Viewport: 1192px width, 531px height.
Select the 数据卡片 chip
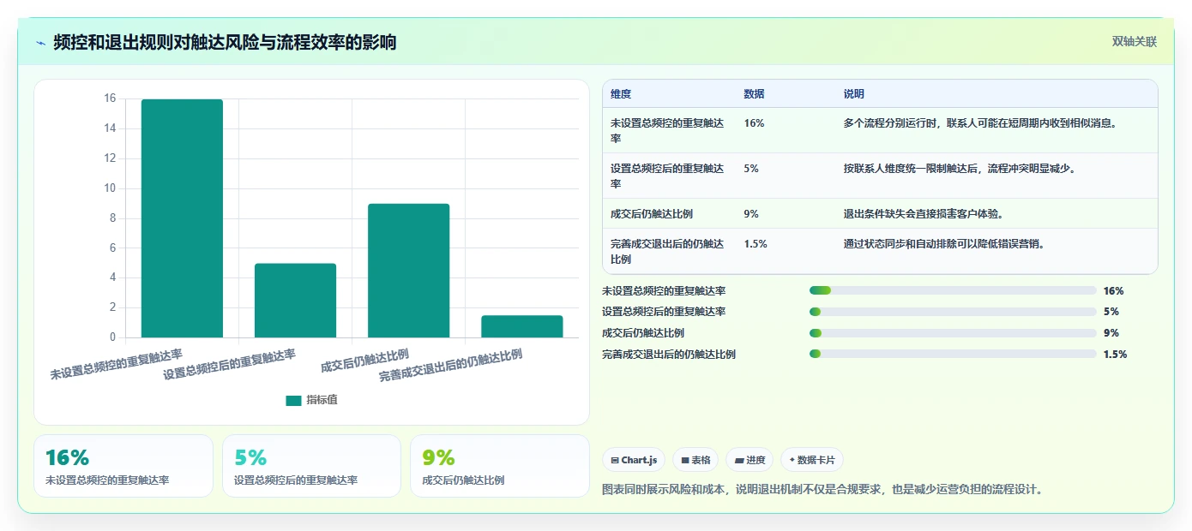pyautogui.click(x=811, y=460)
